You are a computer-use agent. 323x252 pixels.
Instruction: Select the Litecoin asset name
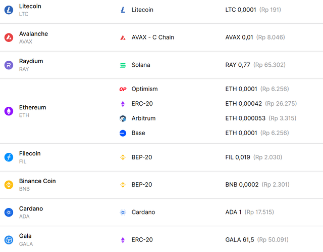click(x=30, y=6)
